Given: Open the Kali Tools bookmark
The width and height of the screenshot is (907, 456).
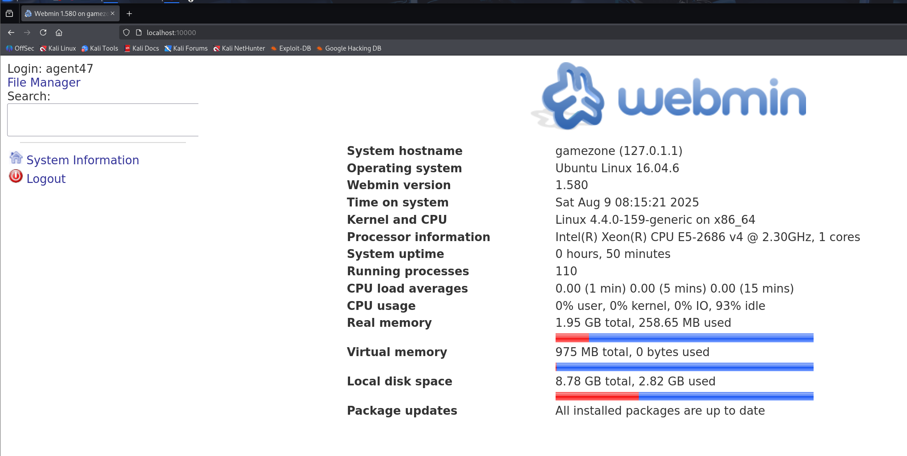Looking at the screenshot, I should (100, 48).
